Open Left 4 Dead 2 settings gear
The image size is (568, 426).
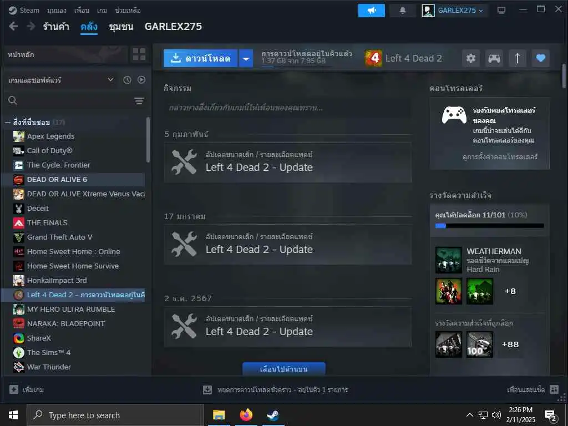(471, 58)
